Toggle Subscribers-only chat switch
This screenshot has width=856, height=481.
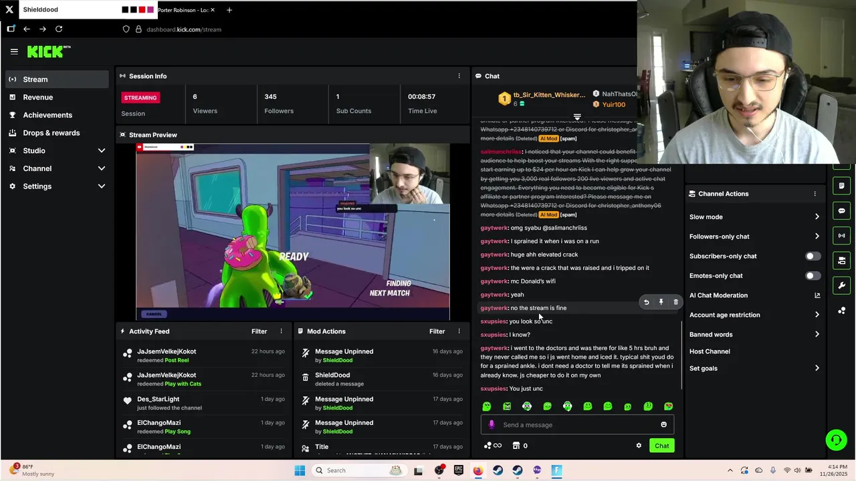tap(813, 256)
